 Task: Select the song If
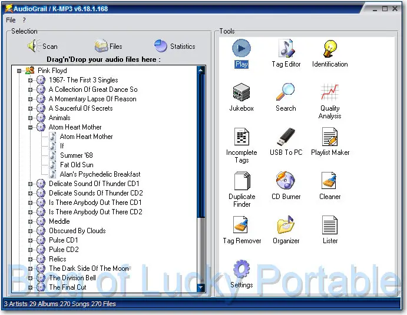point(62,146)
